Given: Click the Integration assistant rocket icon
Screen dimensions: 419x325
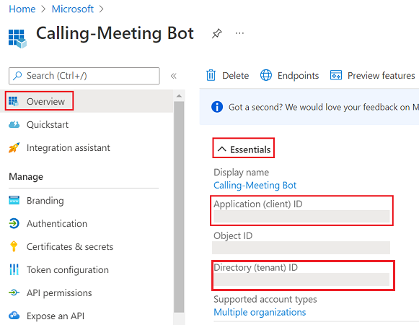Looking at the screenshot, I should [14, 147].
